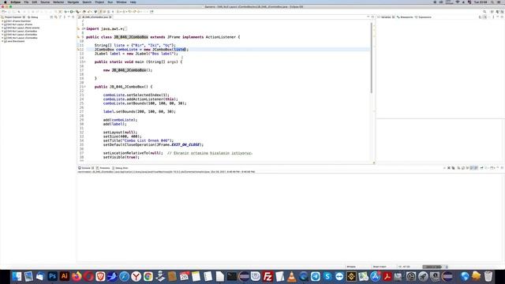Click the Spotlight search icon in menu bar
Image resolution: width=505 pixels, height=284 pixels.
(492, 2)
